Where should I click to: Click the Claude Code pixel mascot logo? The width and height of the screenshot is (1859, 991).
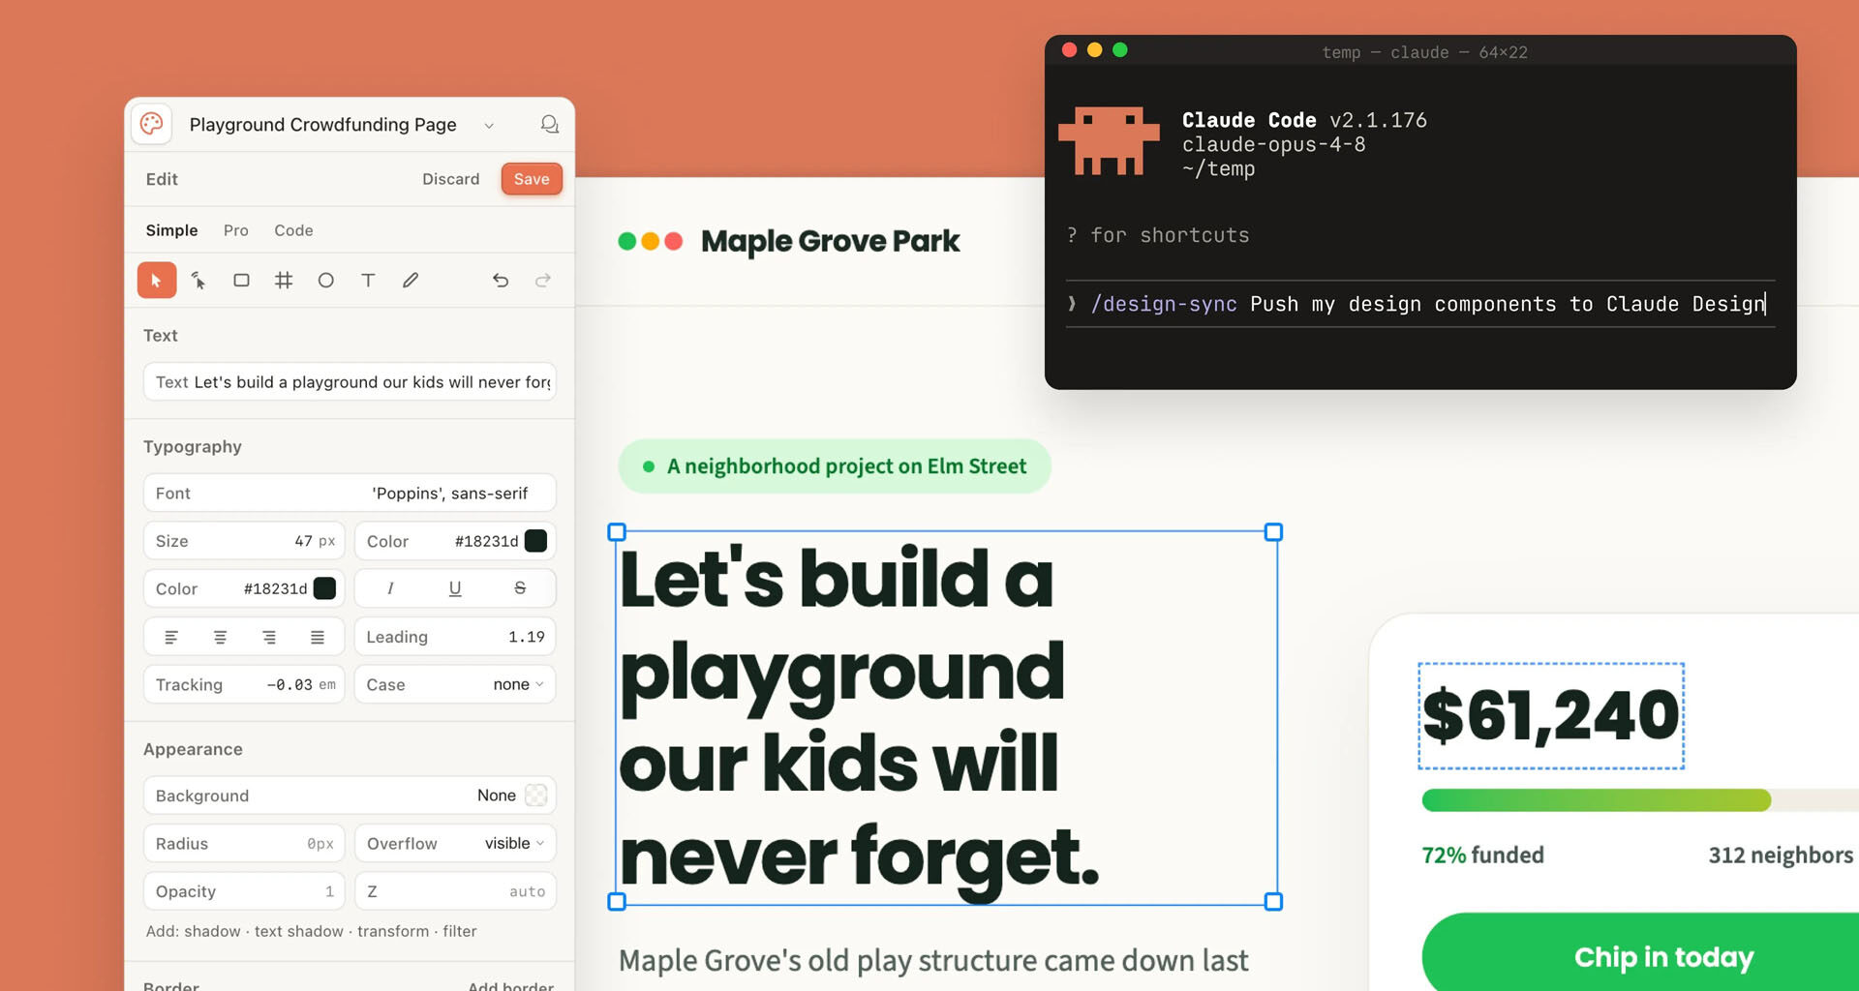click(x=1109, y=141)
